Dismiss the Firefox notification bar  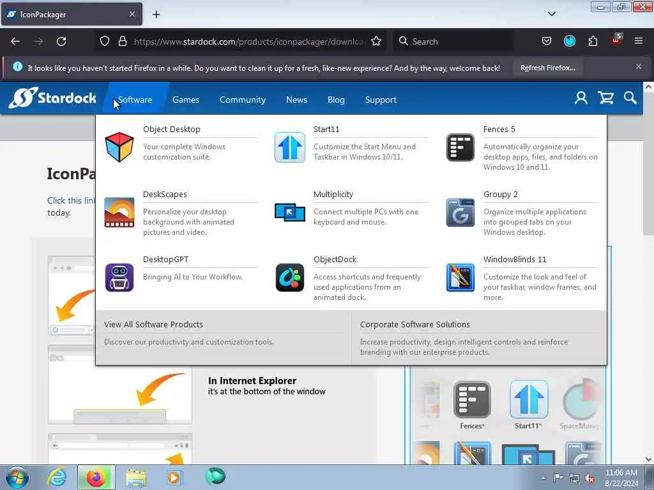(x=639, y=66)
